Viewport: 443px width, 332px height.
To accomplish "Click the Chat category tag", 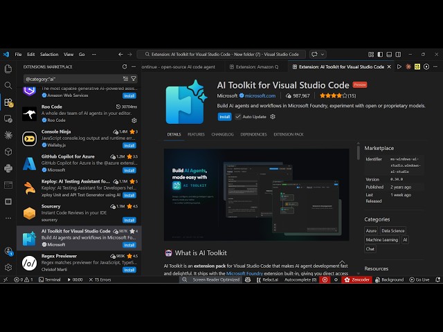I will [x=370, y=249].
